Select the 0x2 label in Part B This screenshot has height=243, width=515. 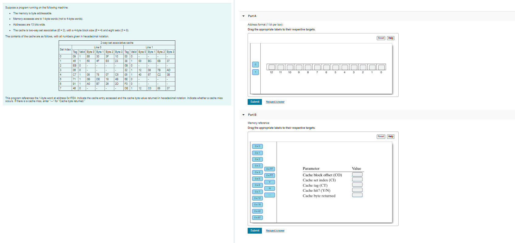tap(257, 159)
